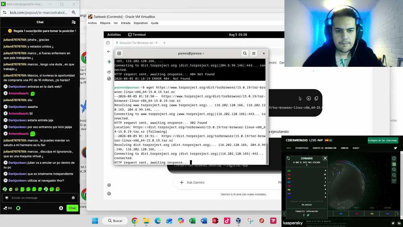Click the copy code icon in Gemini
Screen dimensions: 403x227
[x=316, y=98]
